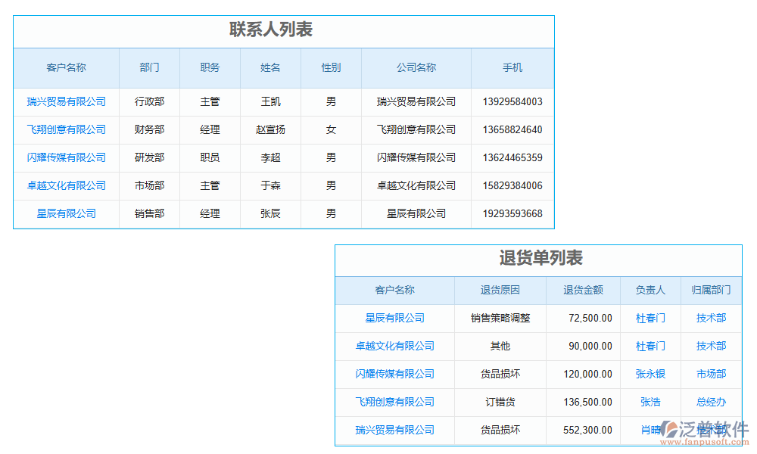Viewport: 757px width, 454px height.
Task: Select phone number cell 13929584003
Action: (512, 101)
